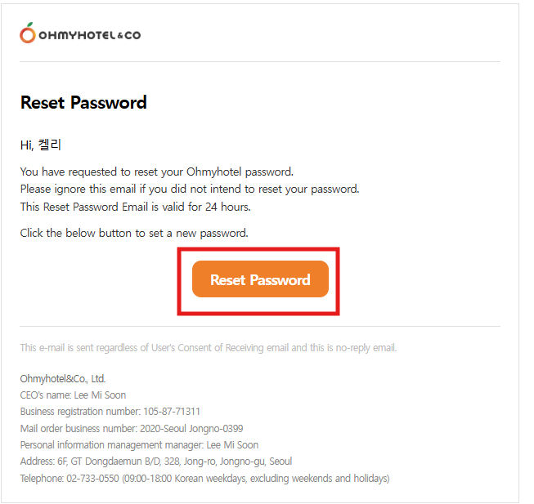Click the orange Ohmyhotel logo icon
This screenshot has height=504, width=534.
coord(28,33)
